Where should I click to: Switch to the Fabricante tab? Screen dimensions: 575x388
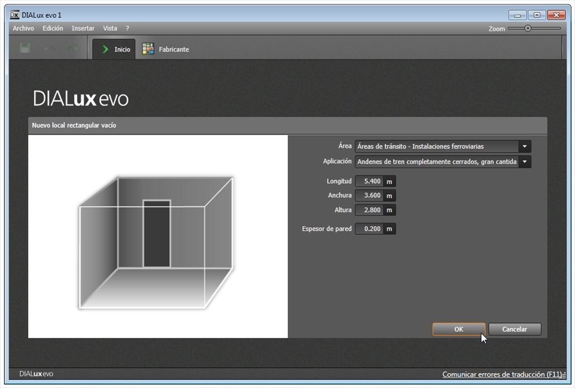166,49
